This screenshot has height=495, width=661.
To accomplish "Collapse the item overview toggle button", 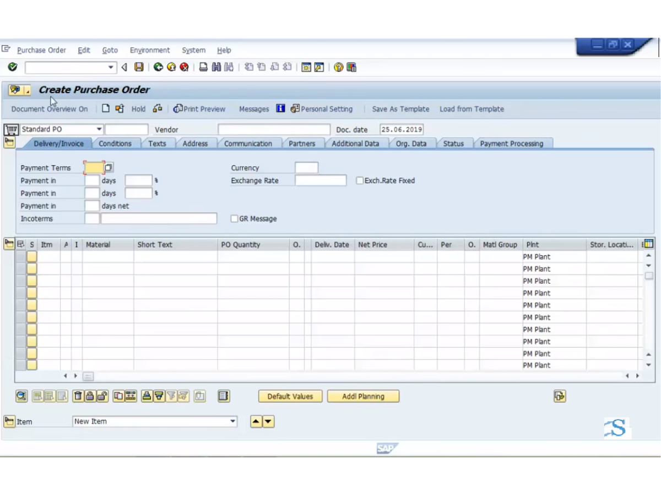I will click(9, 244).
